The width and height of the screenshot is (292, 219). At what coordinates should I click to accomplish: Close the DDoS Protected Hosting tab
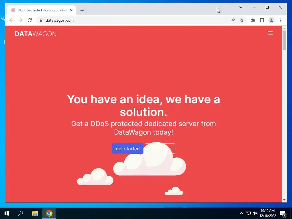[x=71, y=10]
